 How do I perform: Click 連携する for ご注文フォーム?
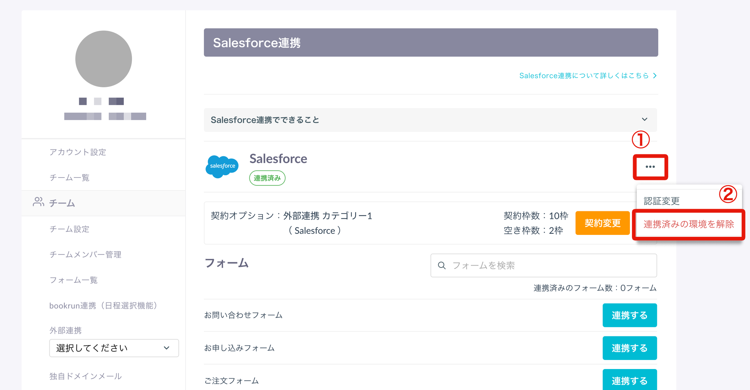coord(630,380)
